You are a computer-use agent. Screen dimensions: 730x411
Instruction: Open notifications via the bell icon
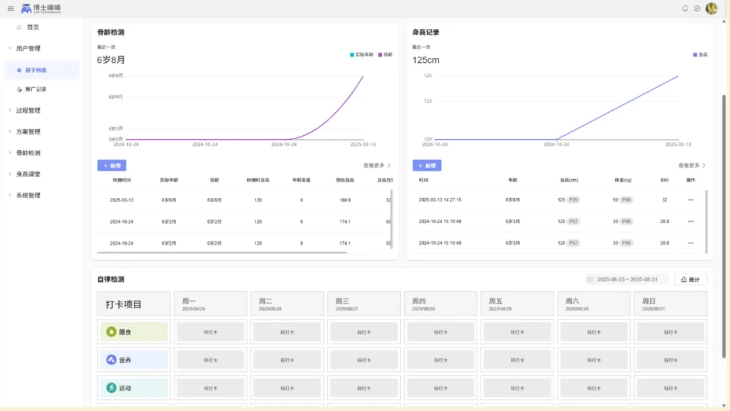685,8
